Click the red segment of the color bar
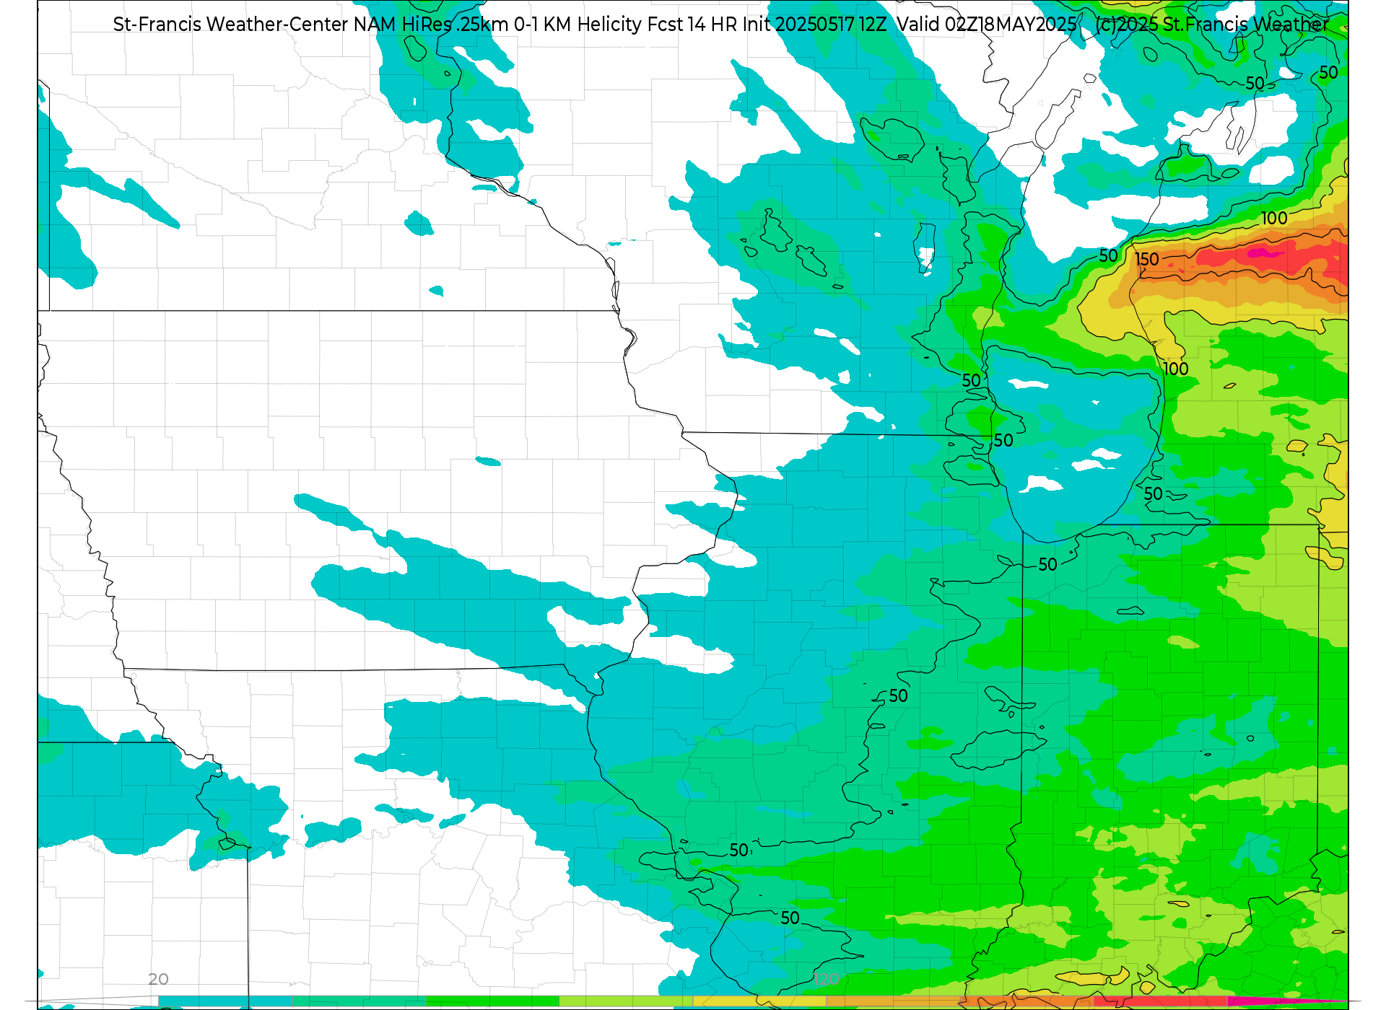1386x1010 pixels. click(x=1160, y=1001)
